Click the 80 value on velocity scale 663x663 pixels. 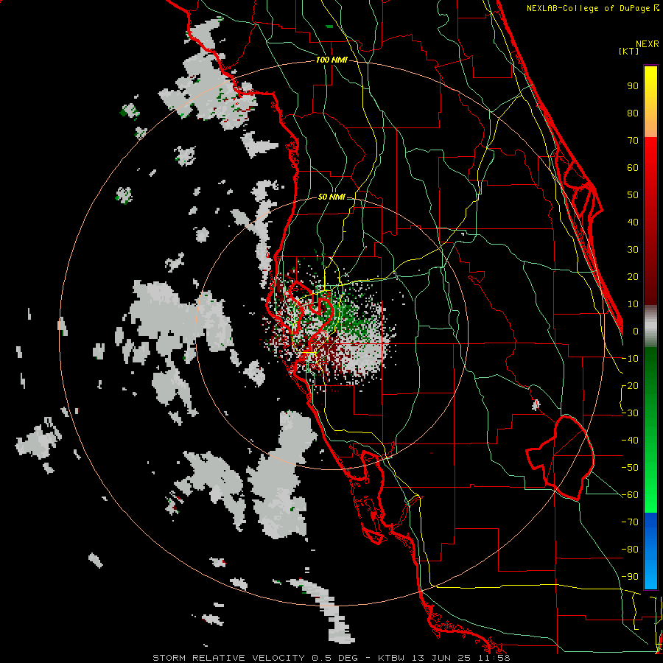pyautogui.click(x=633, y=113)
